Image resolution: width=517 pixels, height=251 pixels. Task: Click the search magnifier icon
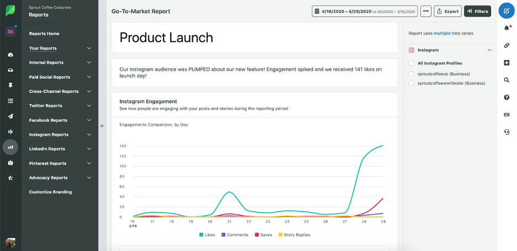click(x=507, y=80)
